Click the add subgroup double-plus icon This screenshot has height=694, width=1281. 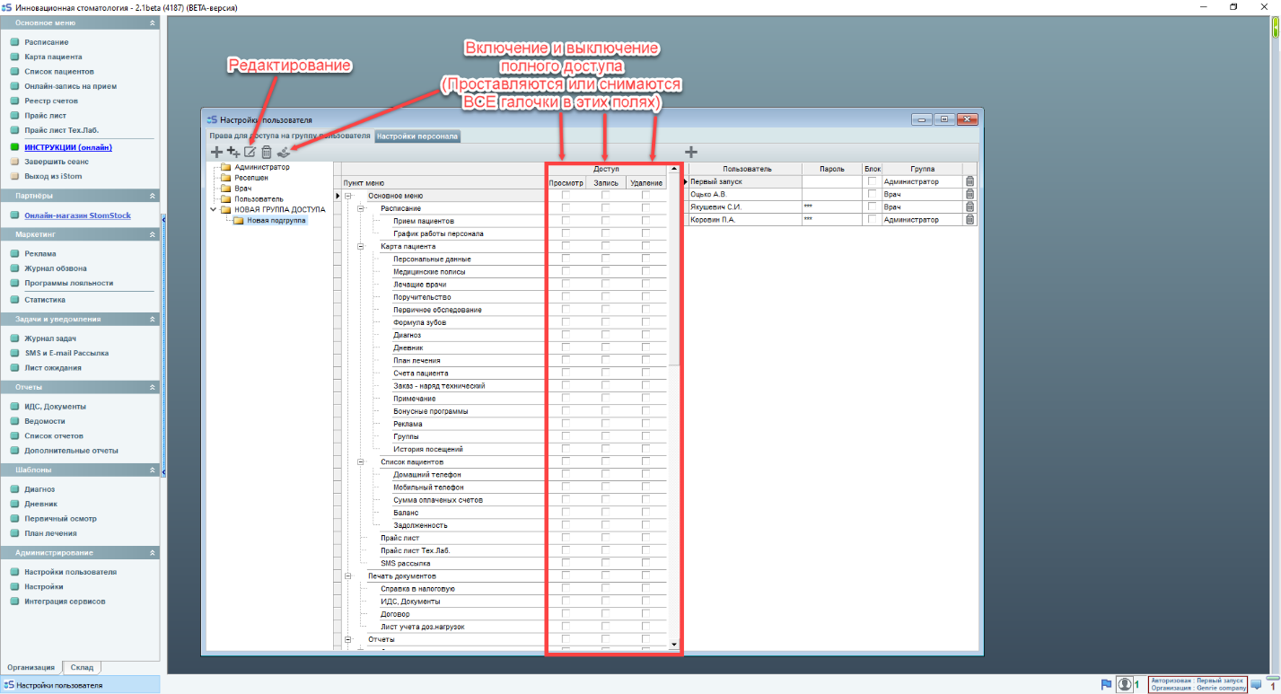point(233,153)
